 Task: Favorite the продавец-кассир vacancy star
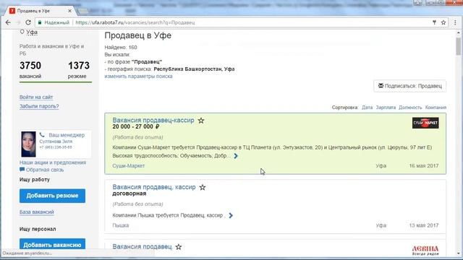[x=201, y=121]
